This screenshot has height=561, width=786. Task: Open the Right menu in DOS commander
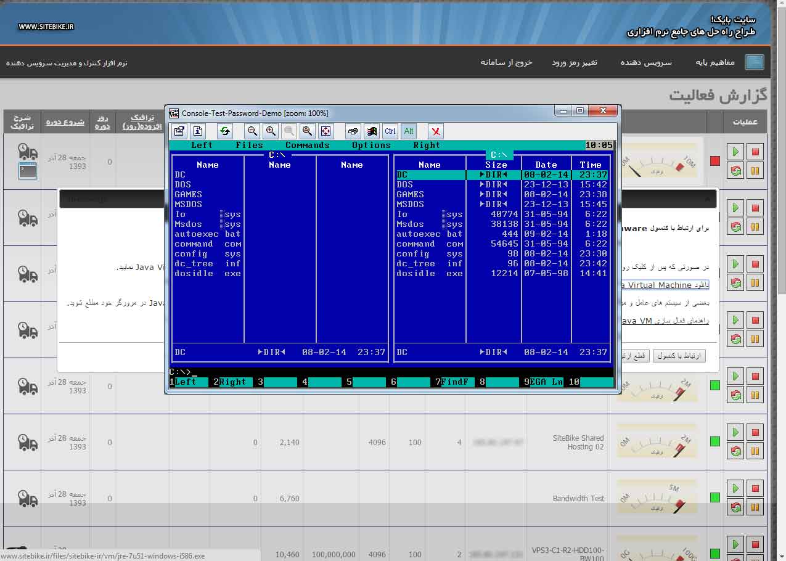(x=427, y=145)
